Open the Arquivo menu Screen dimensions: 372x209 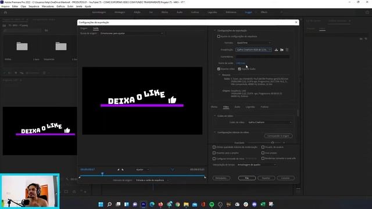coord(5,6)
